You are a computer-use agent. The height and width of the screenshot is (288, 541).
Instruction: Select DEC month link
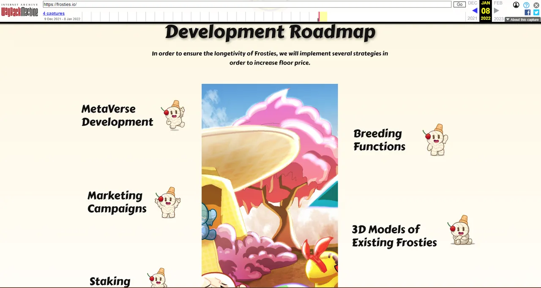pyautogui.click(x=473, y=3)
